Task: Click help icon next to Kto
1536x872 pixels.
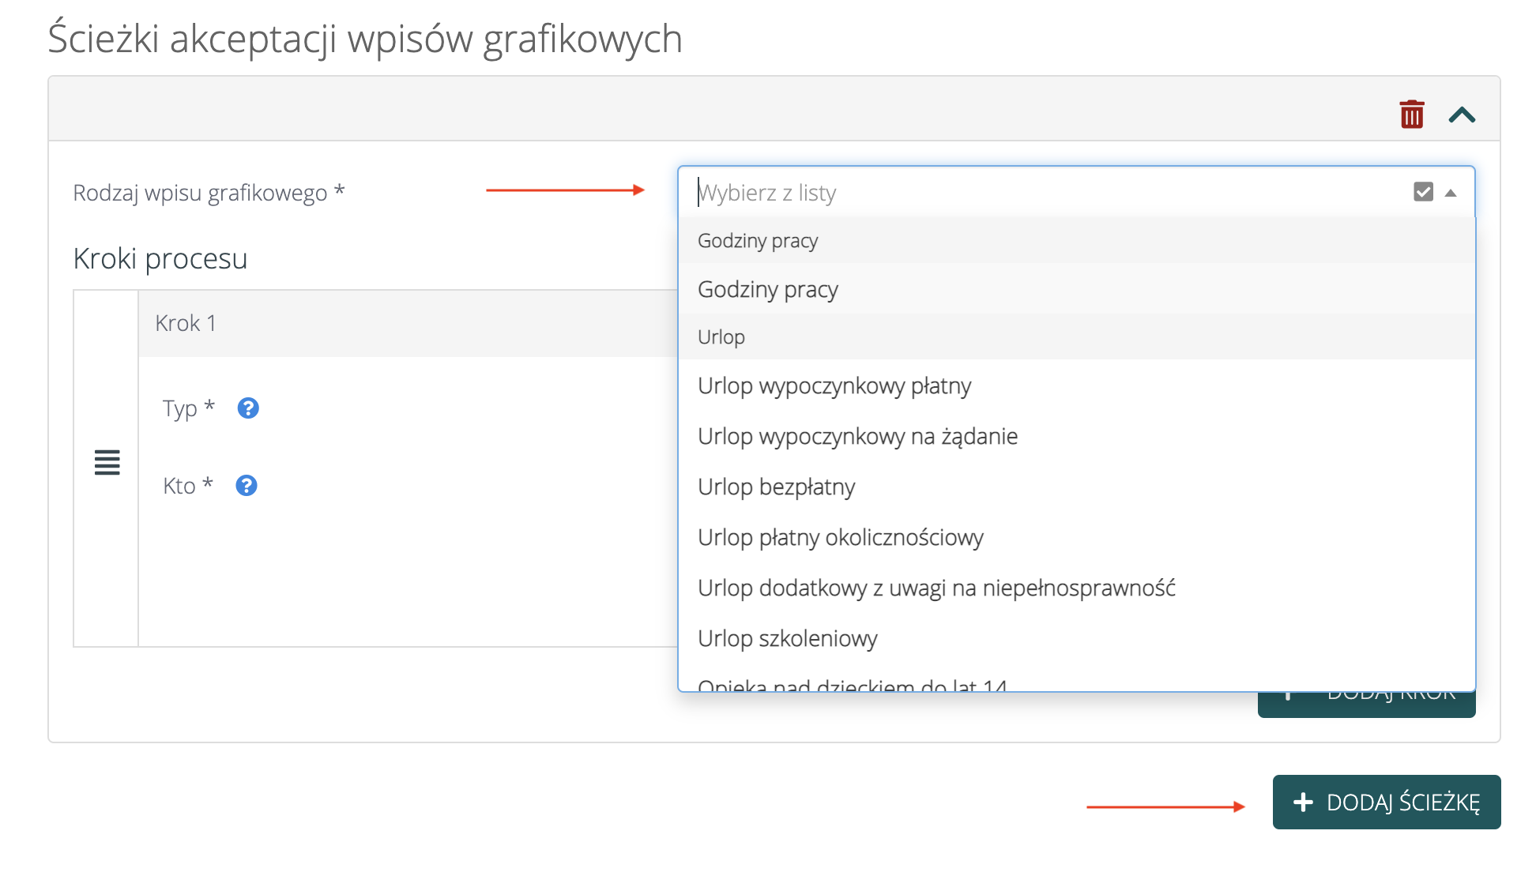Action: click(x=247, y=486)
